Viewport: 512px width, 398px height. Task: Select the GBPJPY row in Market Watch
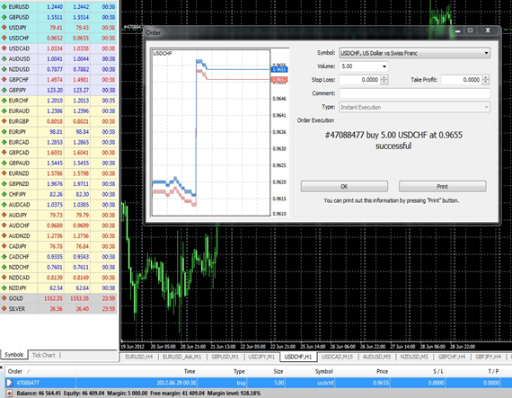[x=58, y=90]
